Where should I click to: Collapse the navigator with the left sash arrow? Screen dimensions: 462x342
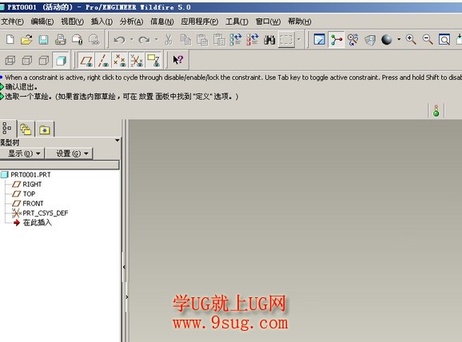click(124, 267)
